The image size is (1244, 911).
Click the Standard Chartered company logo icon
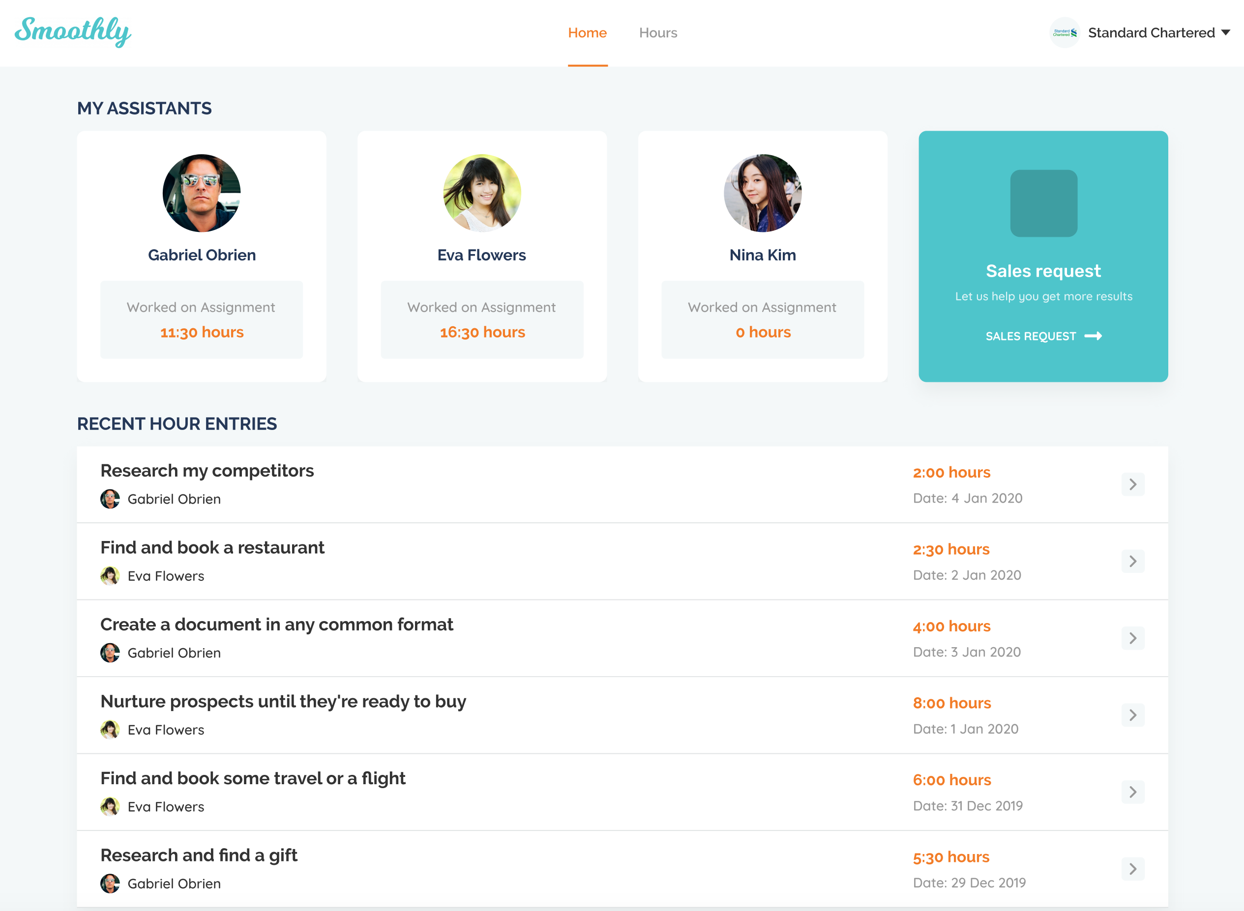1064,32
